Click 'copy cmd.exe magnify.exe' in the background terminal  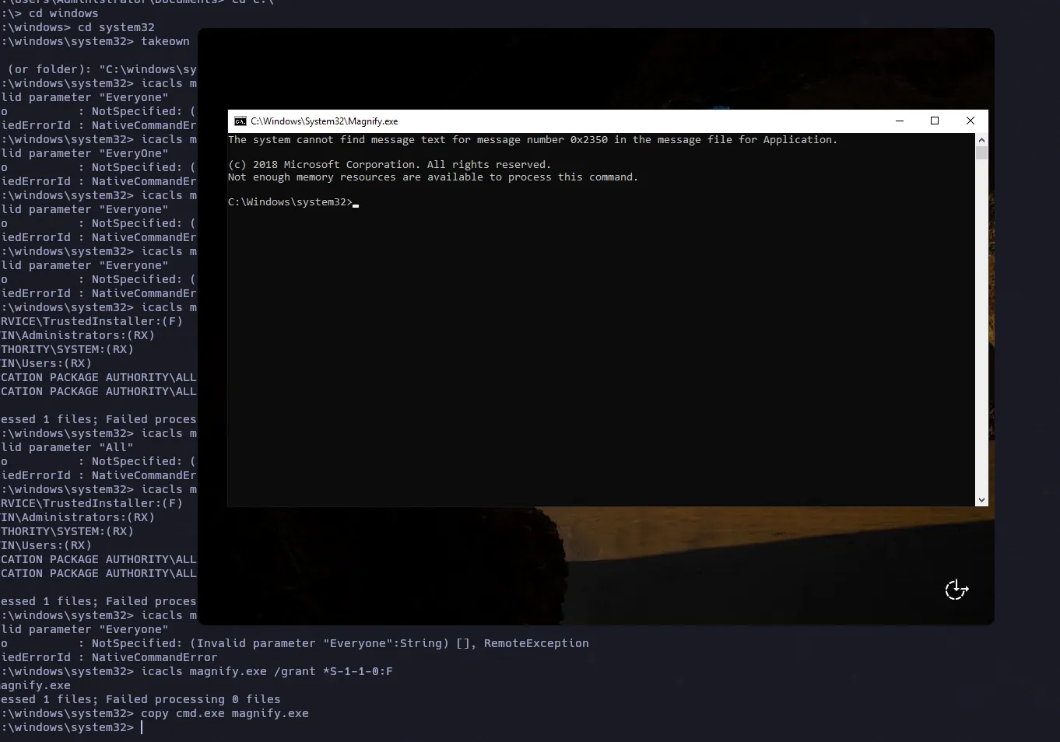(x=225, y=713)
